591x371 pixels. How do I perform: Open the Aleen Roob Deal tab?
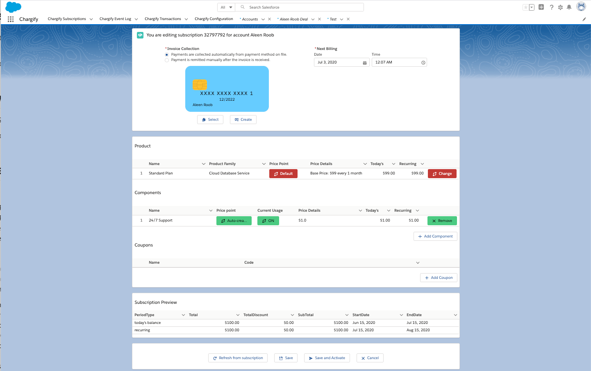pyautogui.click(x=293, y=19)
